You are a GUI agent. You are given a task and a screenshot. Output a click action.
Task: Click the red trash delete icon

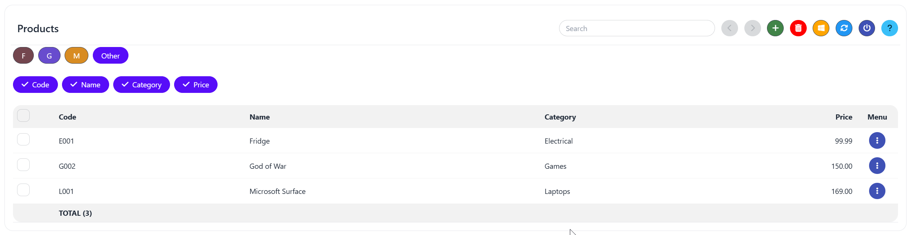(798, 28)
